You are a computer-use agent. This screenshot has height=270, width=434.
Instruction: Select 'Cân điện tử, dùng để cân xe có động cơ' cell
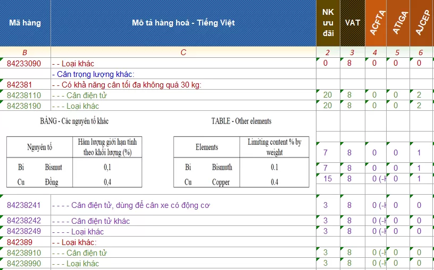(183, 205)
